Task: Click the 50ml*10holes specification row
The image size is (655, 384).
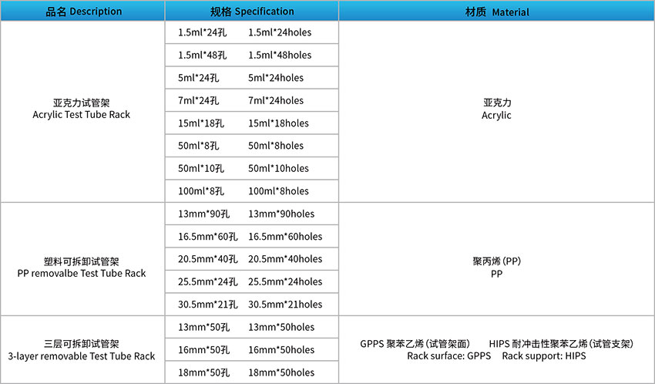Action: [x=252, y=168]
